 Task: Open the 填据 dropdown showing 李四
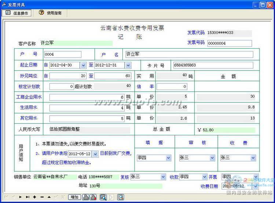point(168,158)
